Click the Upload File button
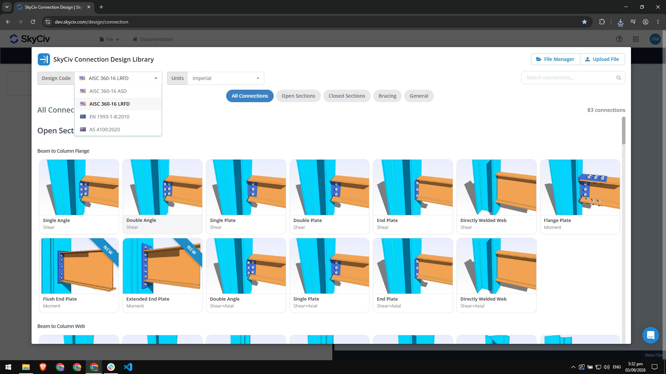 tap(602, 59)
